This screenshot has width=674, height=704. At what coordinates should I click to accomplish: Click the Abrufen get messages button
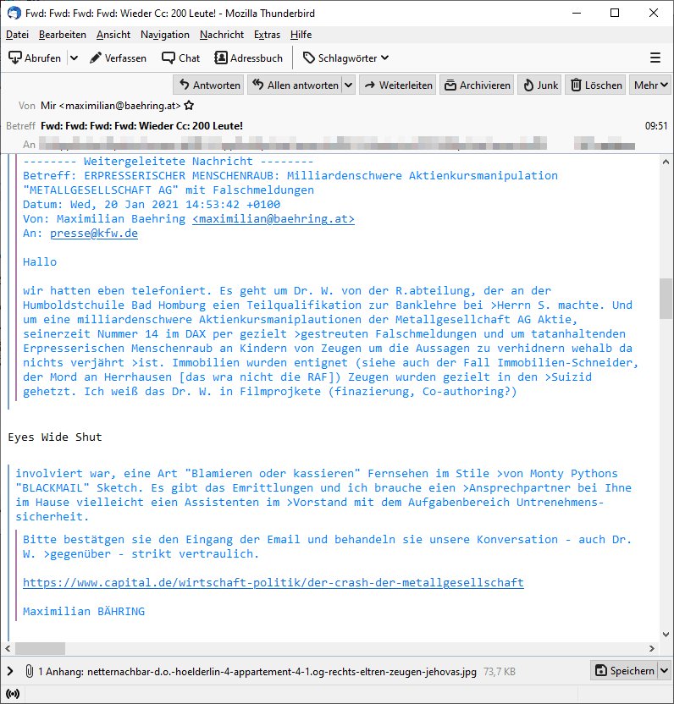point(35,58)
